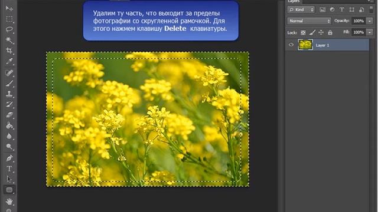Screen dimensions: 378x212
Task: Select the Blur tool
Action: 9,136
